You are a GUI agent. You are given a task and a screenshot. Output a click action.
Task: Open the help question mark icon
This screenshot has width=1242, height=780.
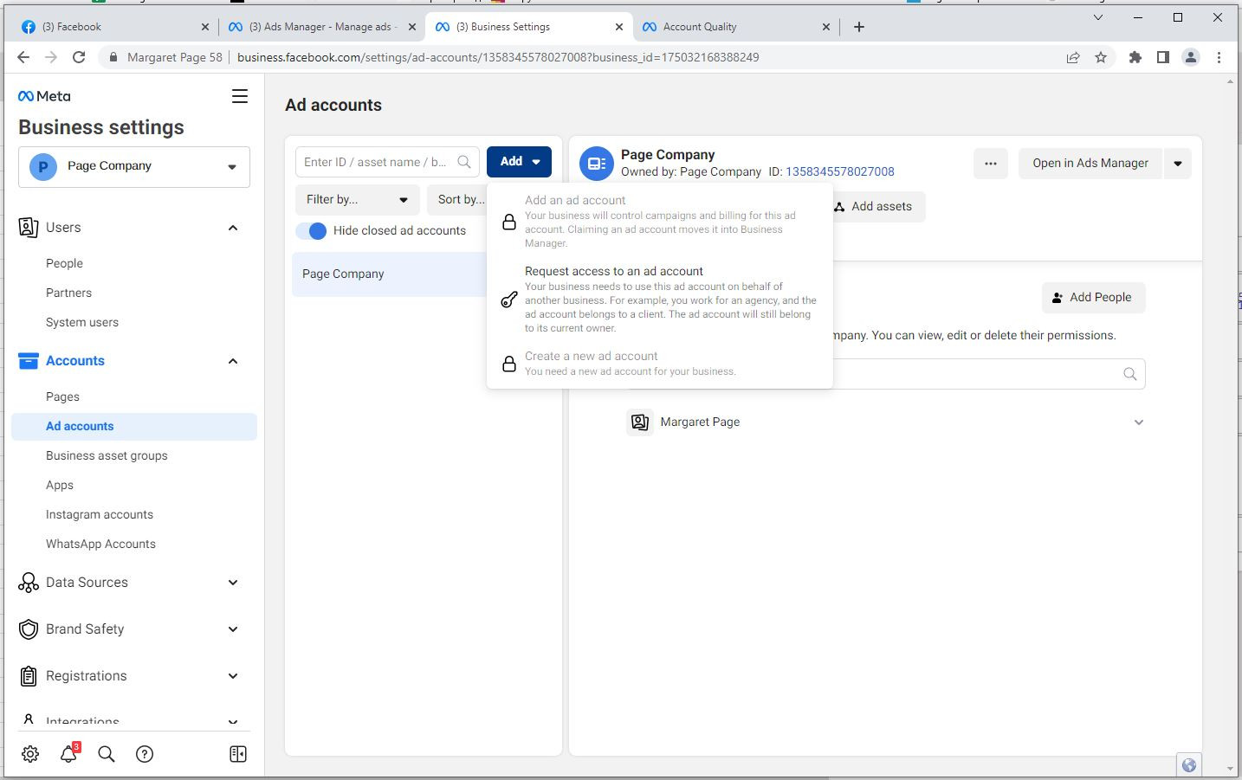tap(145, 754)
